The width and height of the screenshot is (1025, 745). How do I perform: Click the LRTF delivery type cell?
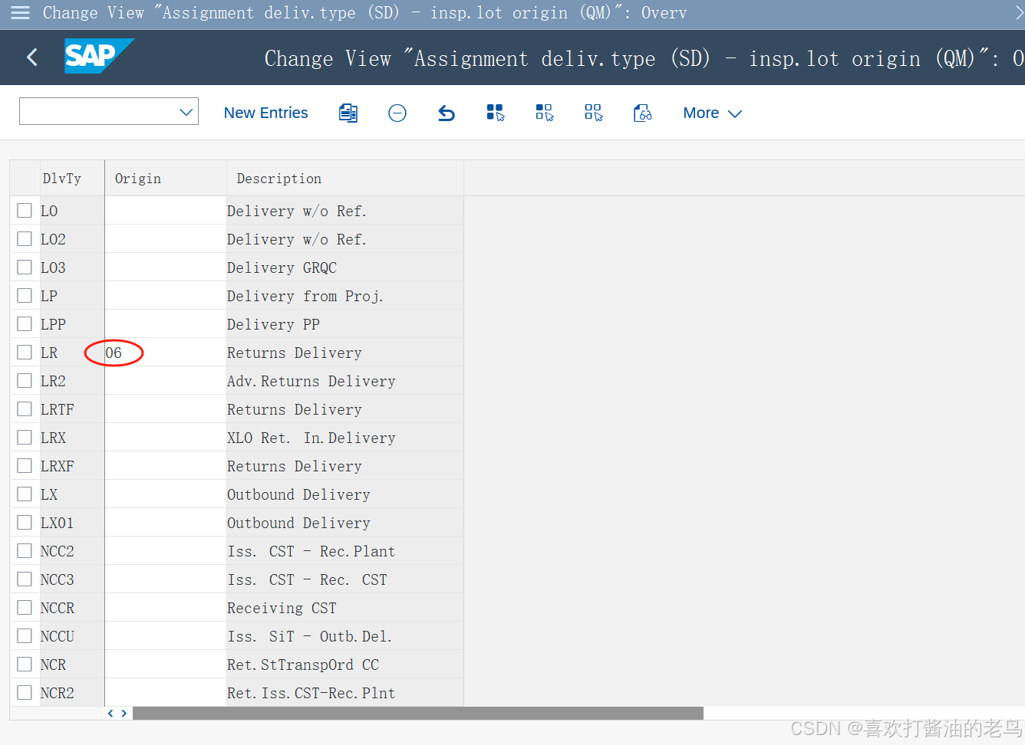(71, 409)
